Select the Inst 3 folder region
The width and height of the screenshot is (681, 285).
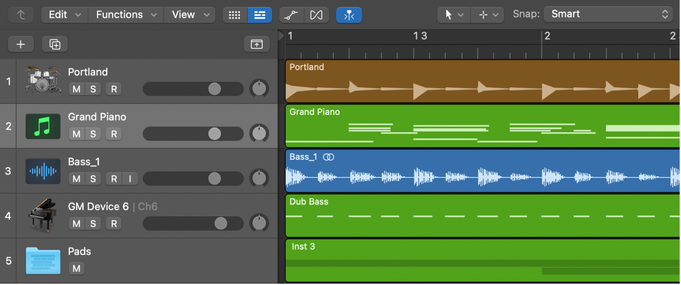click(x=483, y=261)
